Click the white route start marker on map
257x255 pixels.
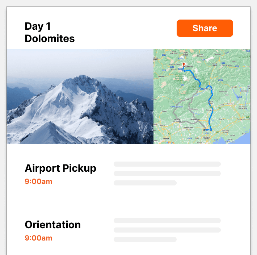(x=204, y=130)
